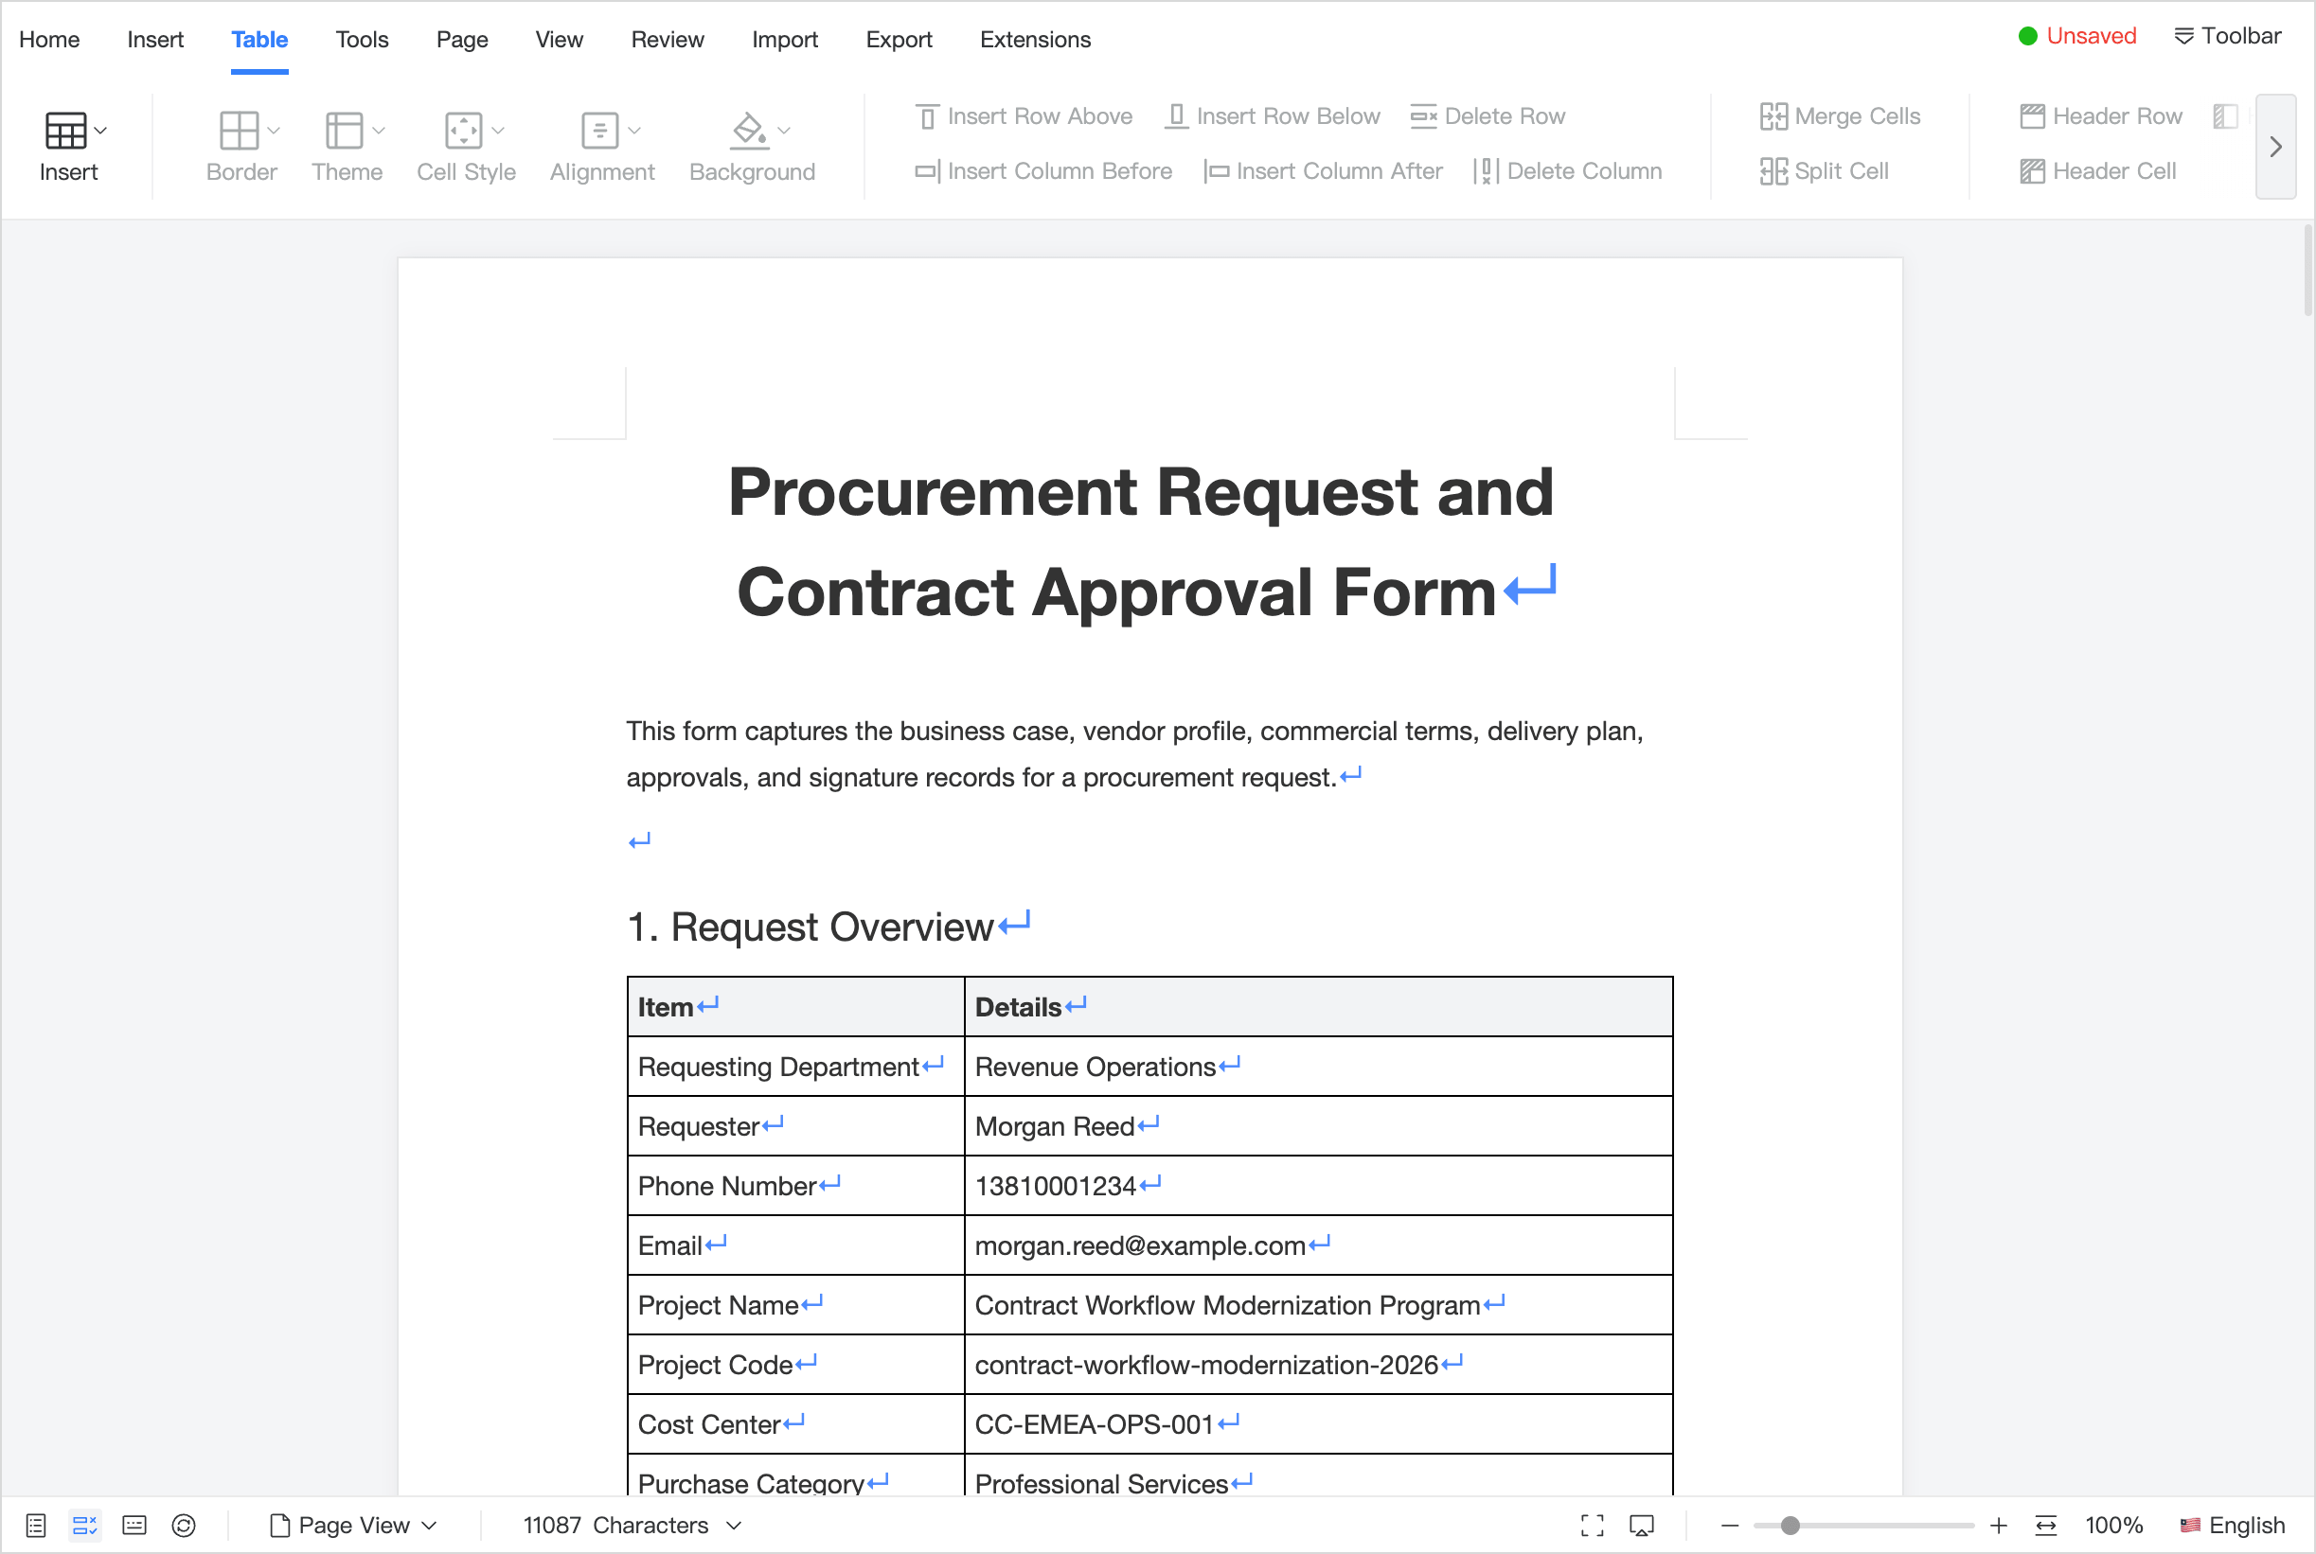Click Delete Column
The width and height of the screenshot is (2316, 1554).
(x=1567, y=170)
